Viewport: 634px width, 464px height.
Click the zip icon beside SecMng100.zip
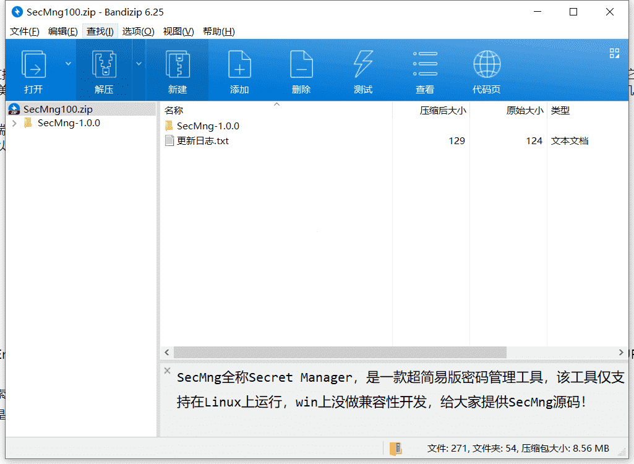pyautogui.click(x=14, y=110)
